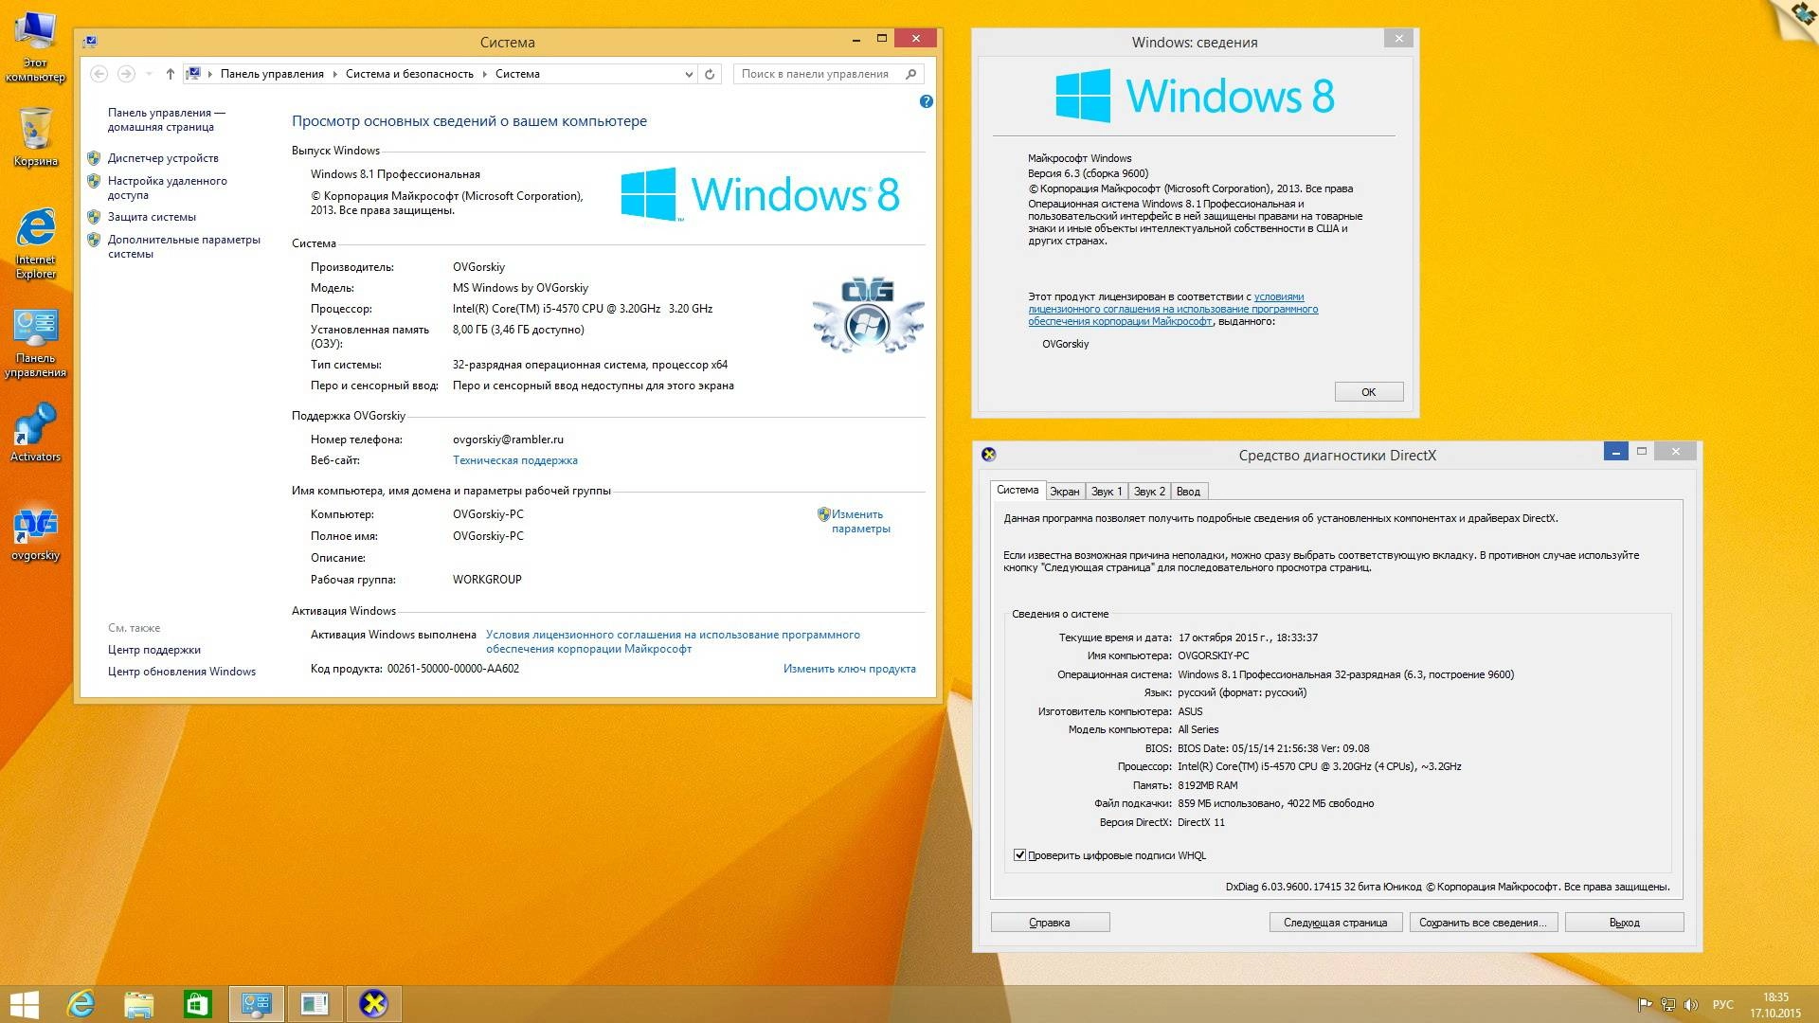Switch to the Экран tab

coord(1065,492)
